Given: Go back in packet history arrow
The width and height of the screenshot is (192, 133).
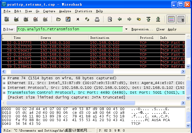Looking at the screenshot, I should point(119,19).
